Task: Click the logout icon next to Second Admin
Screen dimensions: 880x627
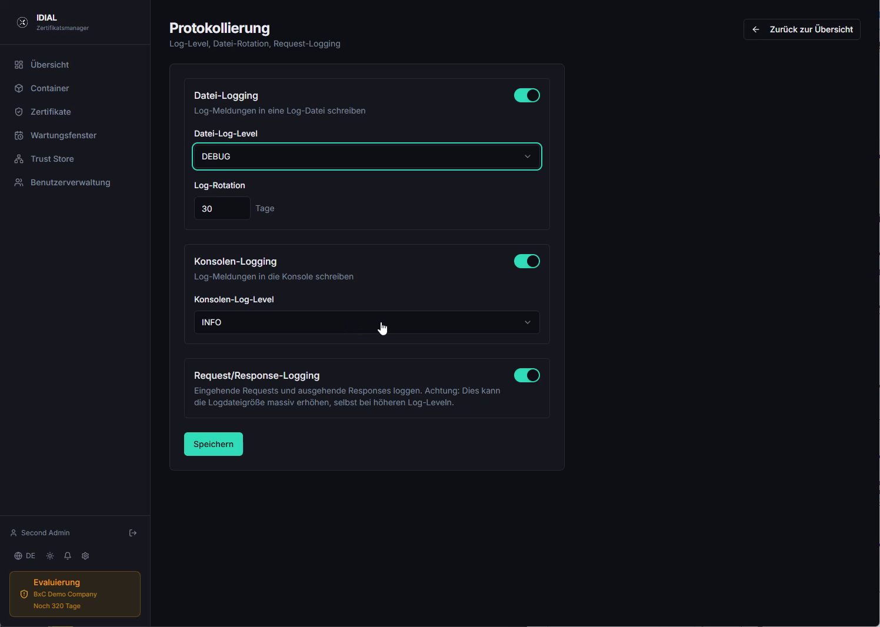Action: point(133,533)
